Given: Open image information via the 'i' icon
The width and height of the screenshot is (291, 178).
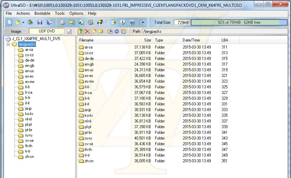Looking at the screenshot, I should pos(123,22).
